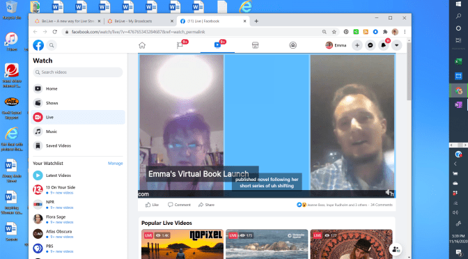Open Trend Micro desktop shortcut
Image resolution: width=468 pixels, height=259 pixels.
pos(12,75)
